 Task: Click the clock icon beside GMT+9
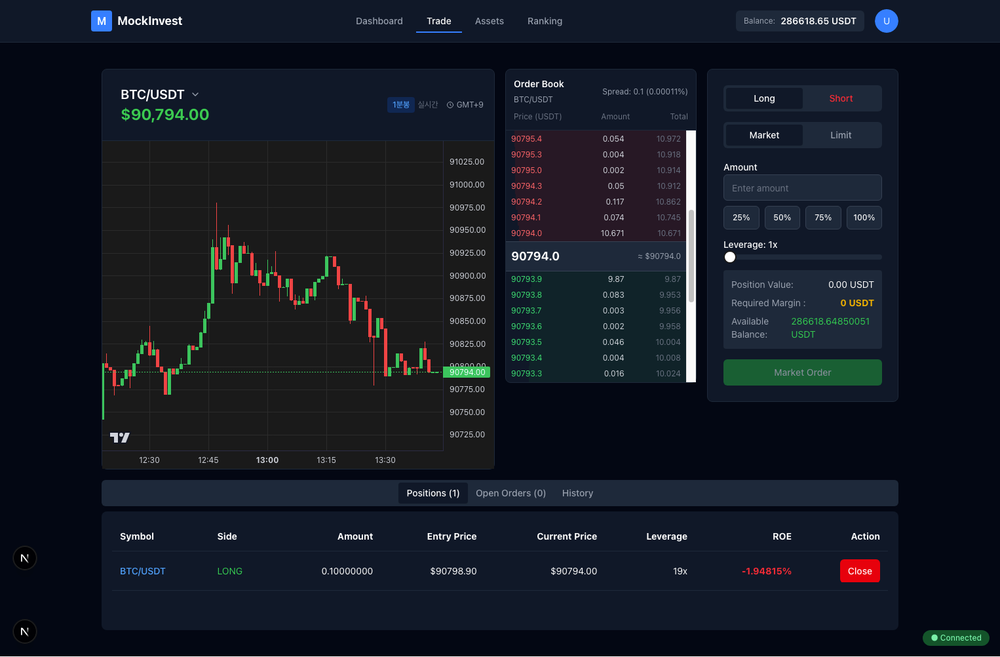(450, 105)
